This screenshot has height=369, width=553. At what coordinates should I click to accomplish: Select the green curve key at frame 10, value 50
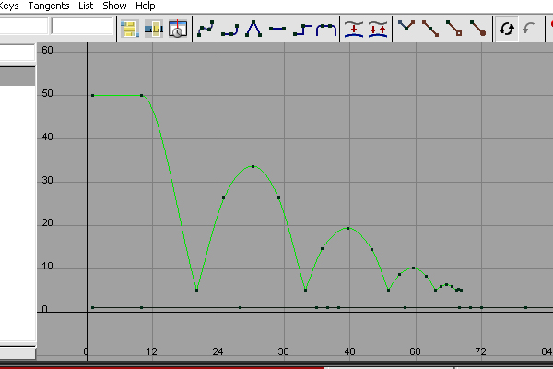(141, 95)
